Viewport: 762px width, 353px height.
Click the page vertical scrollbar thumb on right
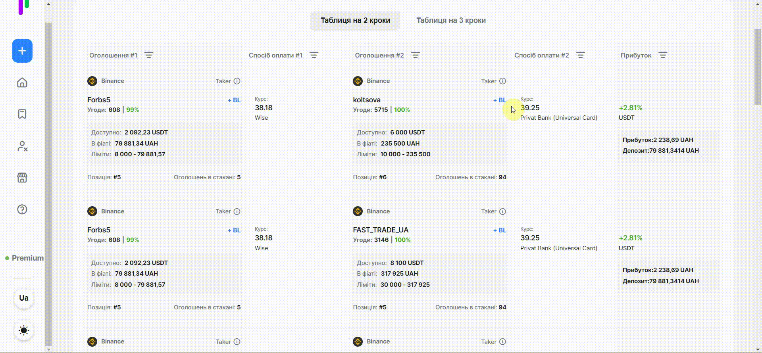point(758,67)
